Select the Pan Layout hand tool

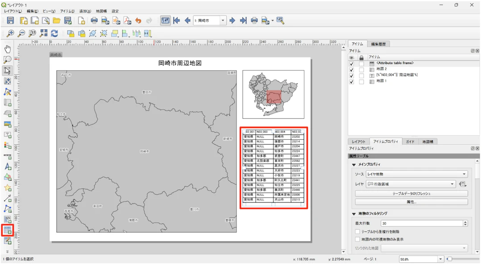coord(8,49)
